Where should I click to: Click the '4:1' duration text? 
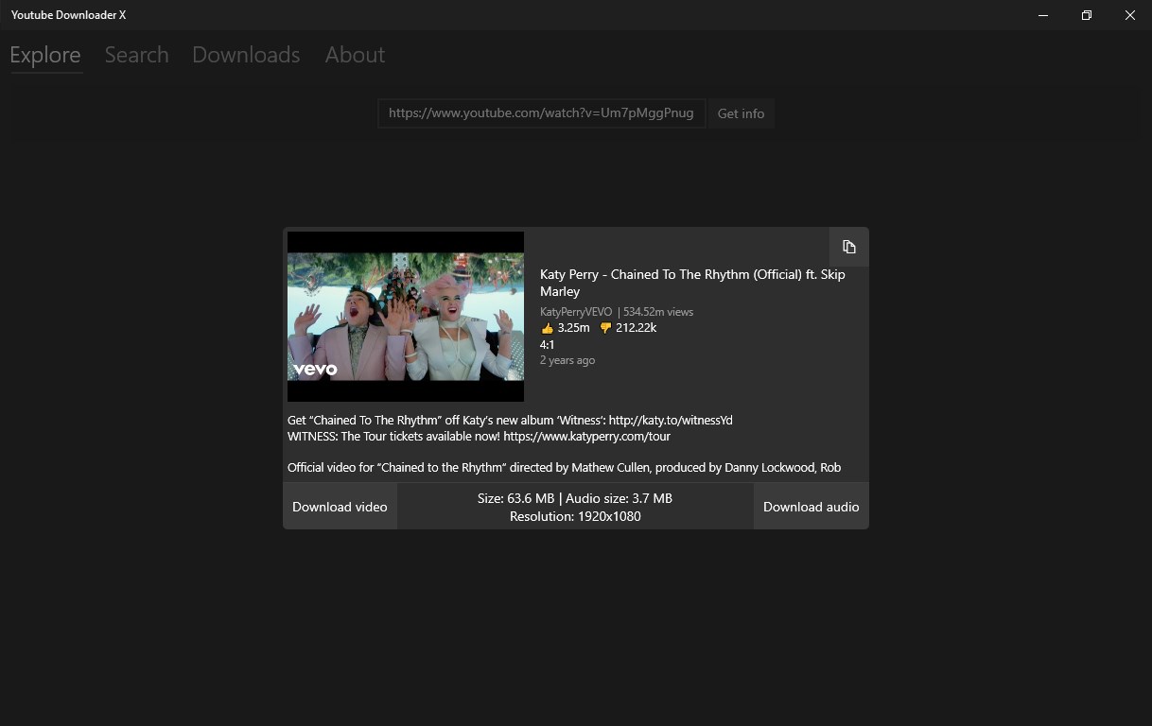click(x=548, y=345)
